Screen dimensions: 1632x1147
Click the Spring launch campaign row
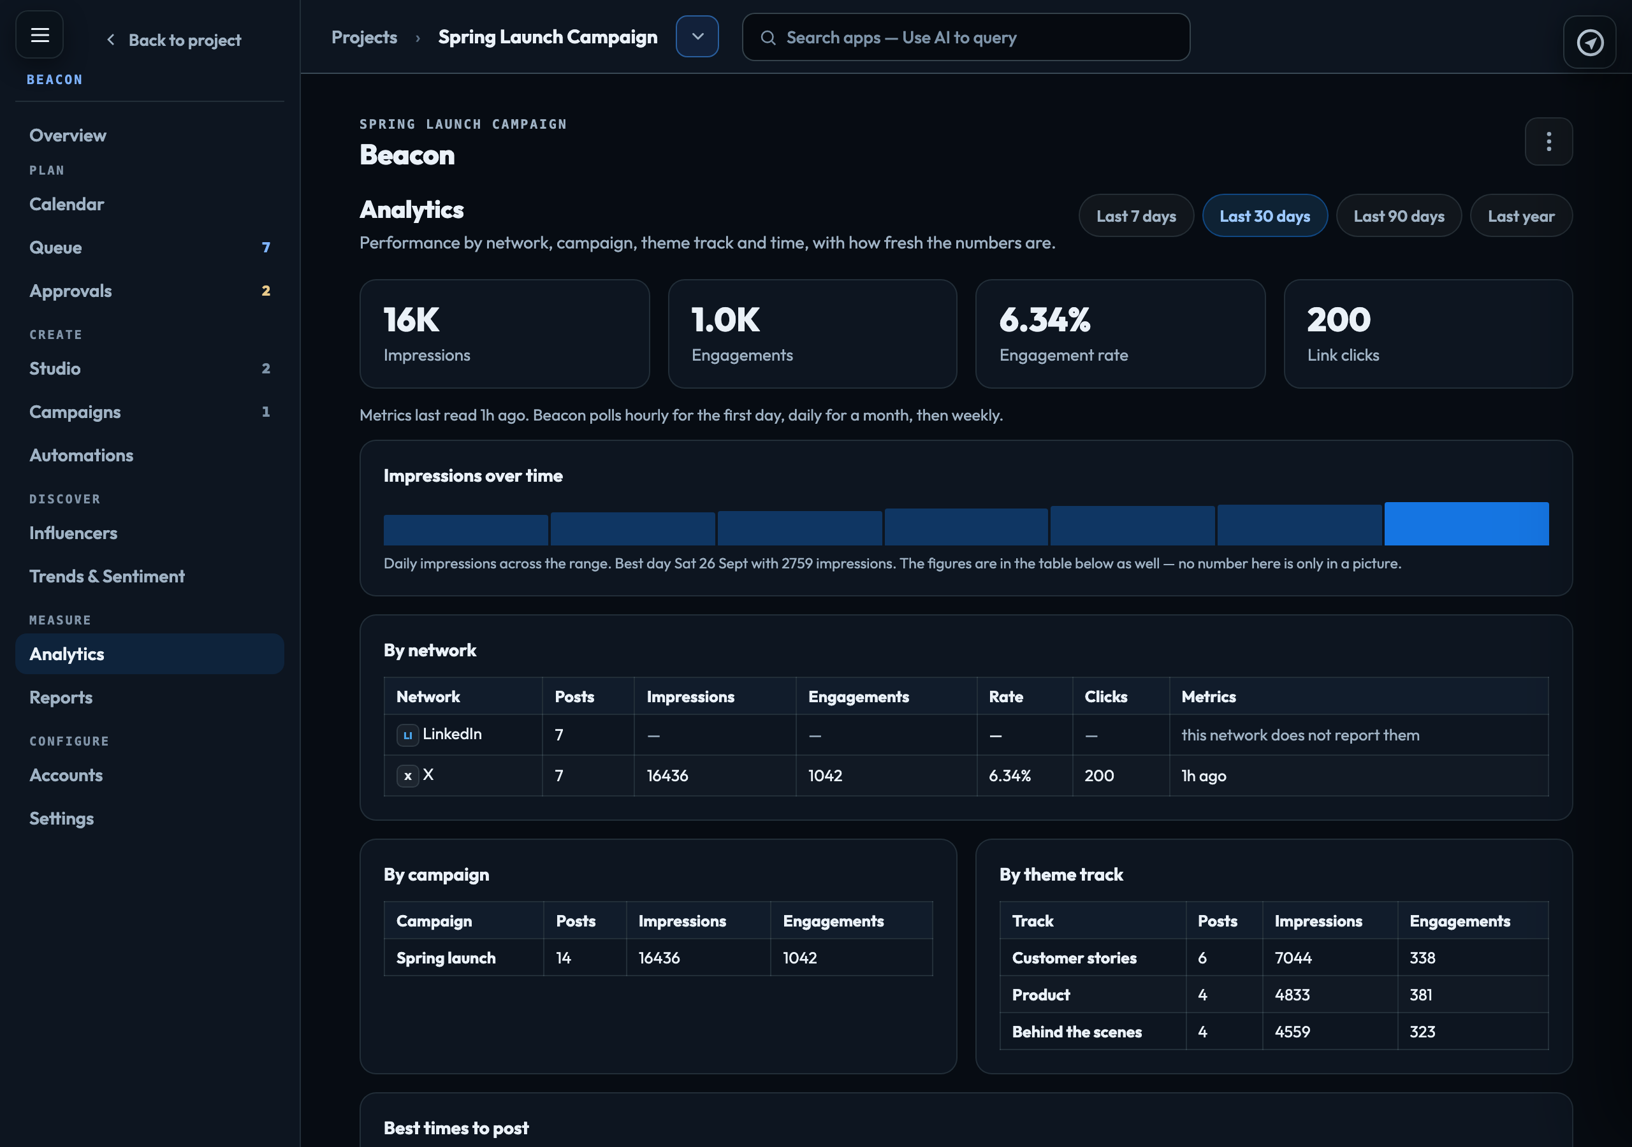(658, 958)
